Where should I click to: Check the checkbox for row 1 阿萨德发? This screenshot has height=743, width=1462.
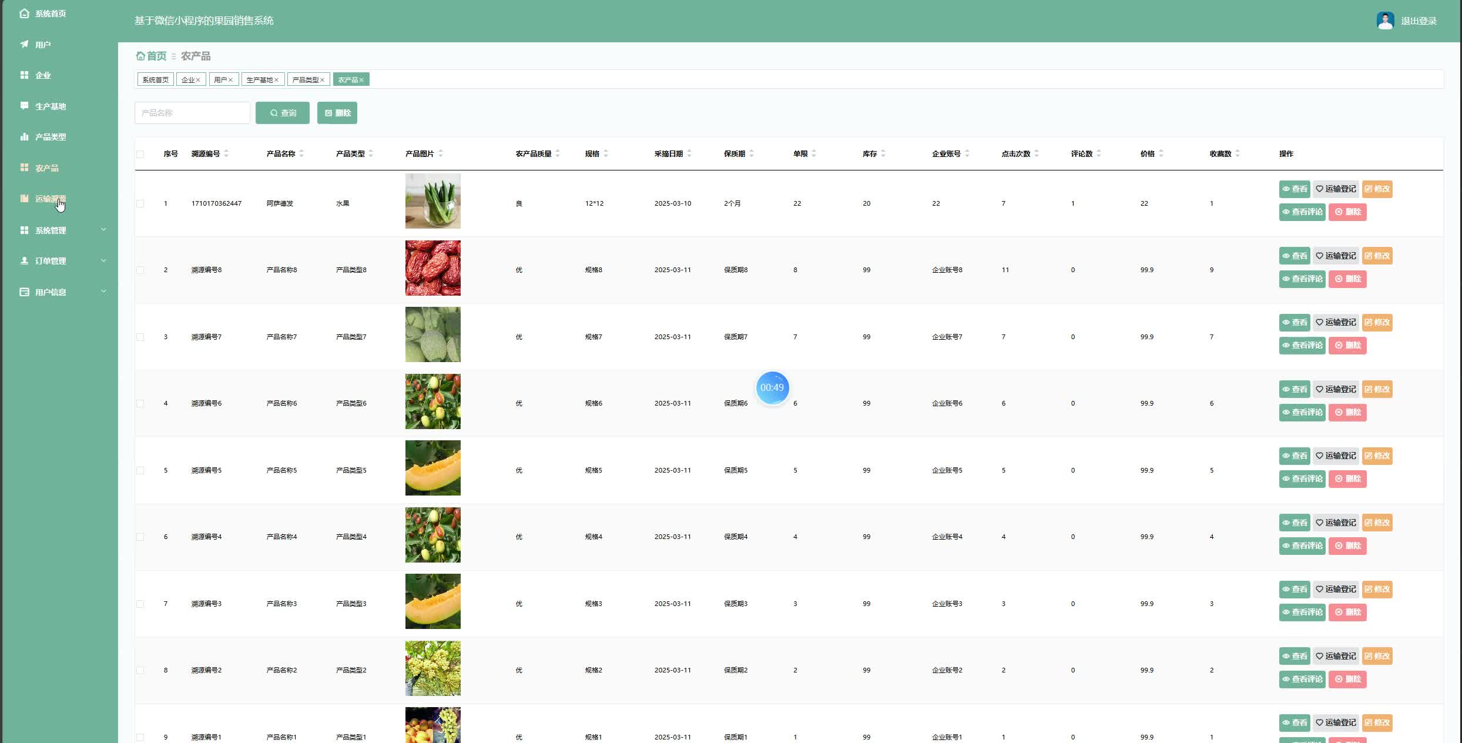pos(140,203)
